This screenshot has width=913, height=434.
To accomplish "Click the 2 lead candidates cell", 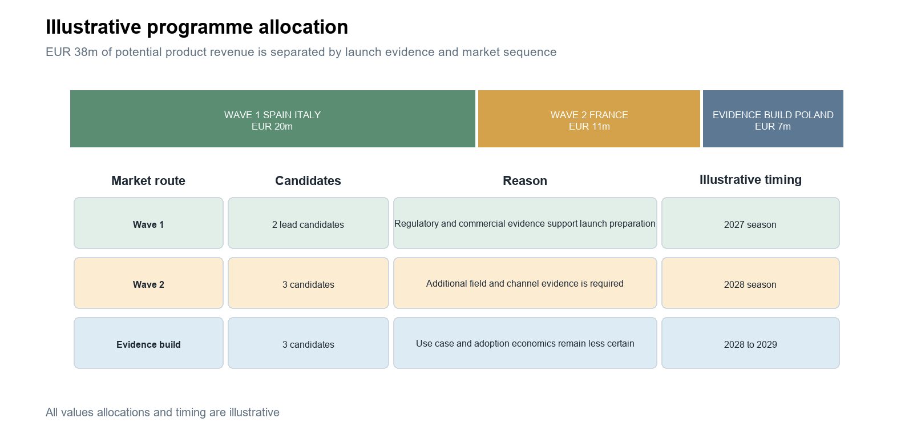I will (308, 223).
